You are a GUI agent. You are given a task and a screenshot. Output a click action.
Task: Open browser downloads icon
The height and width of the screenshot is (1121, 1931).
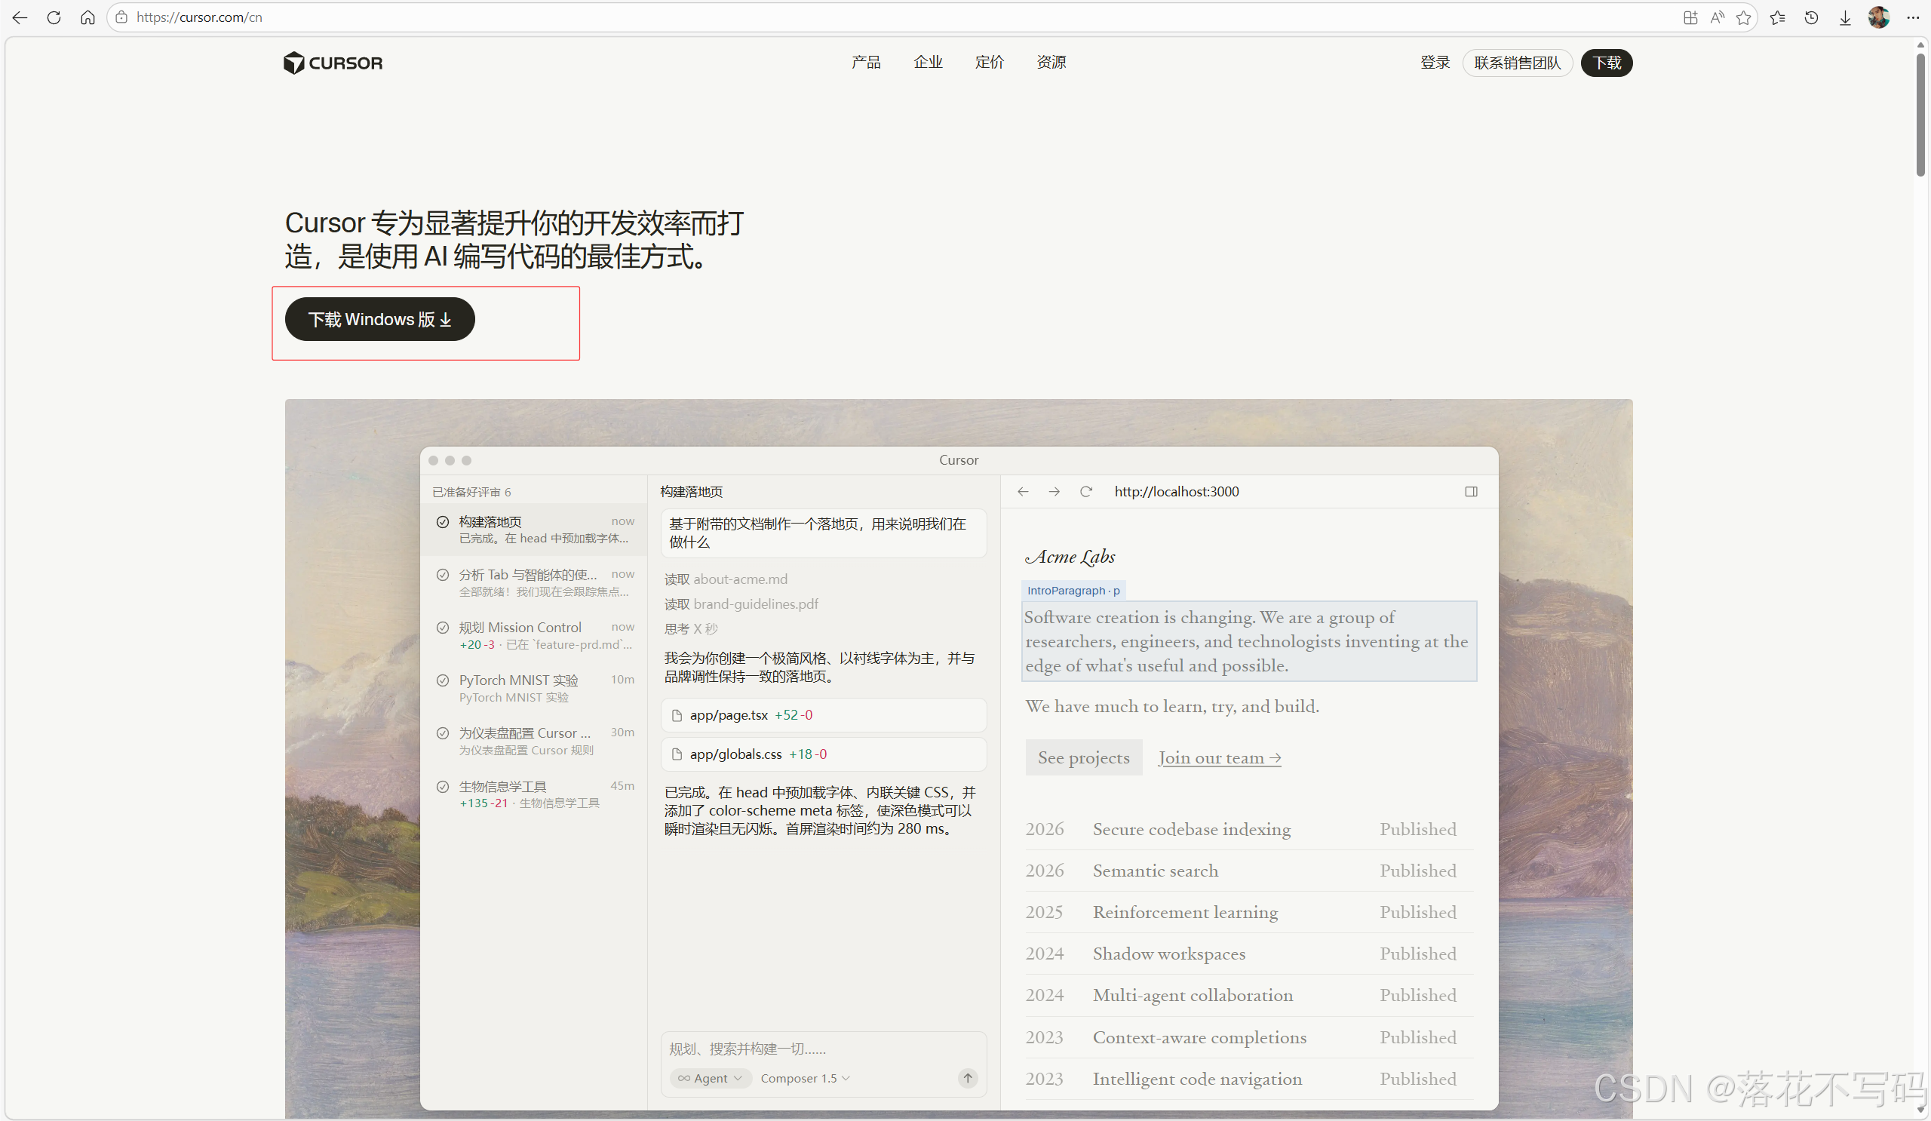coord(1845,17)
